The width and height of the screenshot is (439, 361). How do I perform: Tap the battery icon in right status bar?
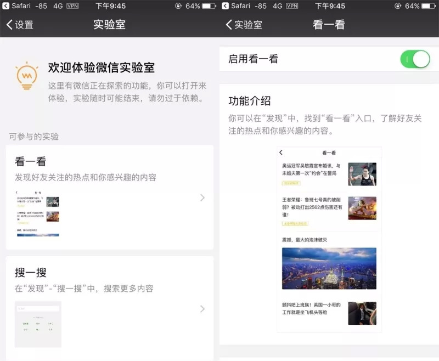tap(429, 6)
